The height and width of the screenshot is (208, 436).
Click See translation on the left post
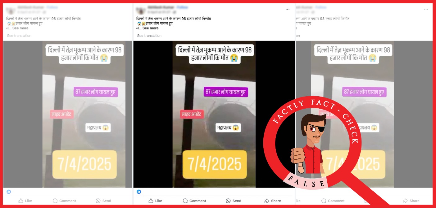coord(19,36)
